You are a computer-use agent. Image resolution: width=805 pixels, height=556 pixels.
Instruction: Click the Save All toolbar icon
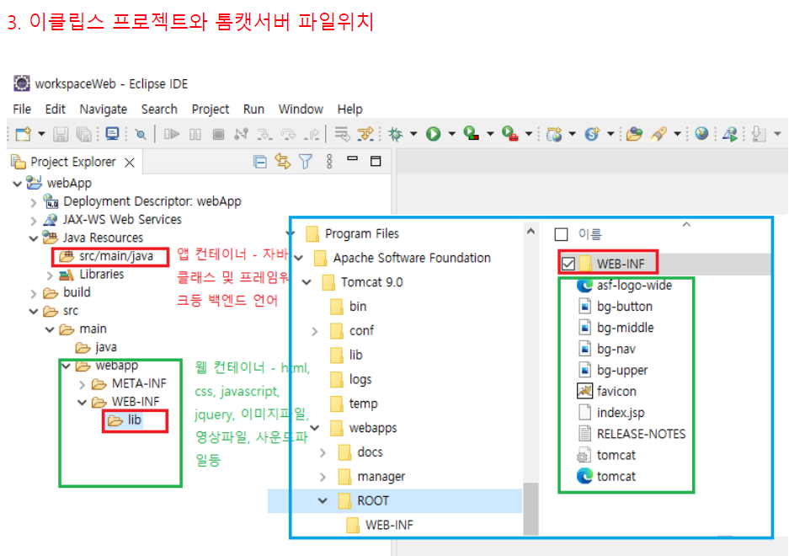83,134
